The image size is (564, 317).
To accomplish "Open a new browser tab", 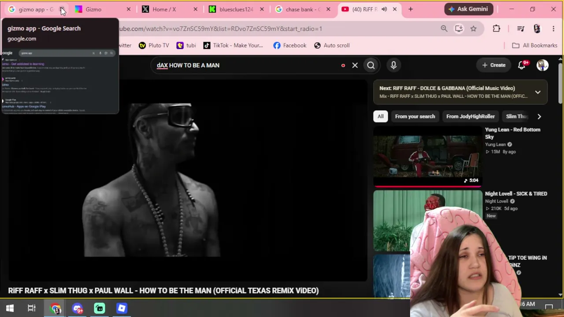I will 411,9.
